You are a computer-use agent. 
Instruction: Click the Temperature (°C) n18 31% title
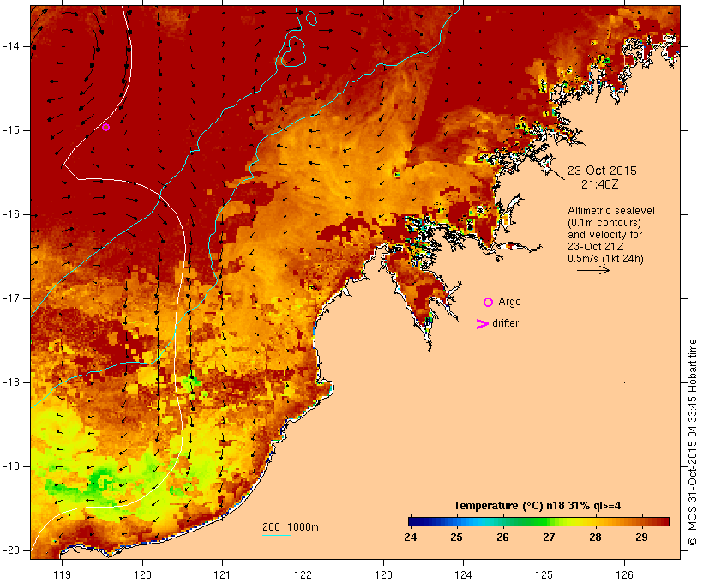tap(538, 506)
